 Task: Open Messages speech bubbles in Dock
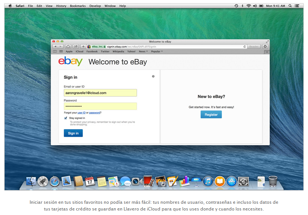(x=125, y=182)
